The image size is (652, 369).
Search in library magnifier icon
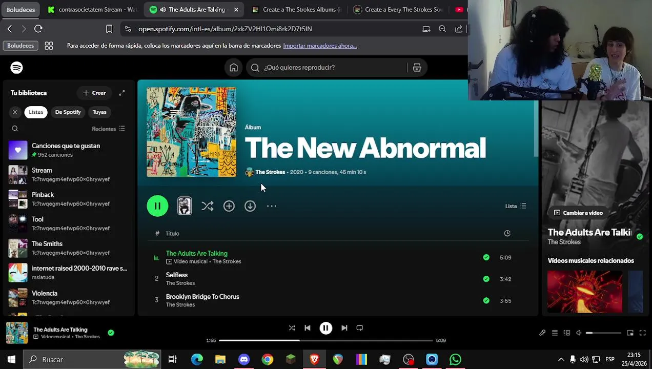pos(15,129)
